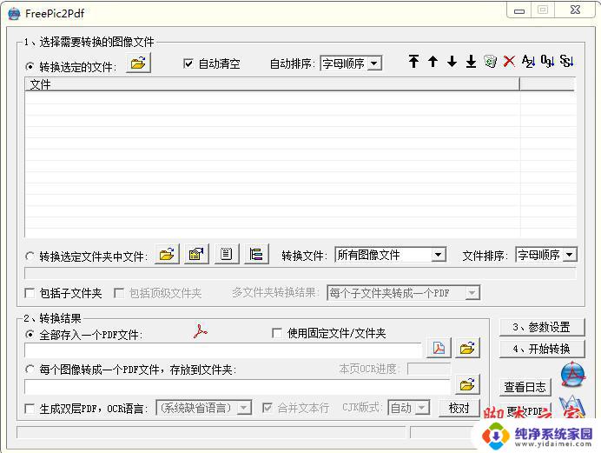Click the 文件 column header
601x453 pixels.
point(272,84)
